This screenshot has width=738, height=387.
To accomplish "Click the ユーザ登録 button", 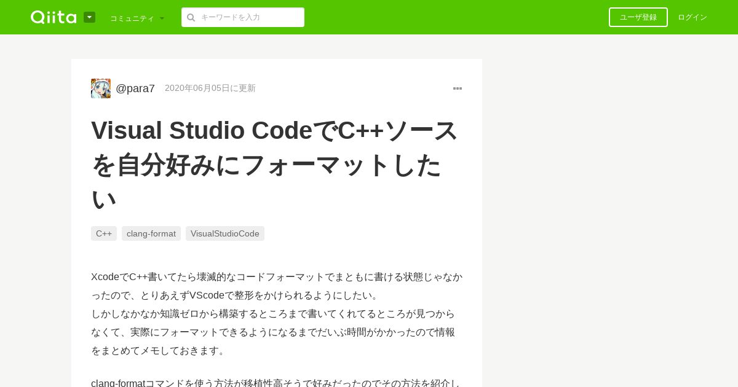I will pos(638,17).
